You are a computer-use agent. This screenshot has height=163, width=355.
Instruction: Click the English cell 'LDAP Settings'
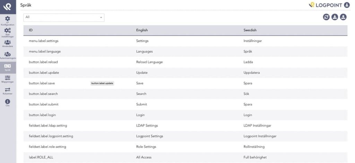click(x=147, y=126)
